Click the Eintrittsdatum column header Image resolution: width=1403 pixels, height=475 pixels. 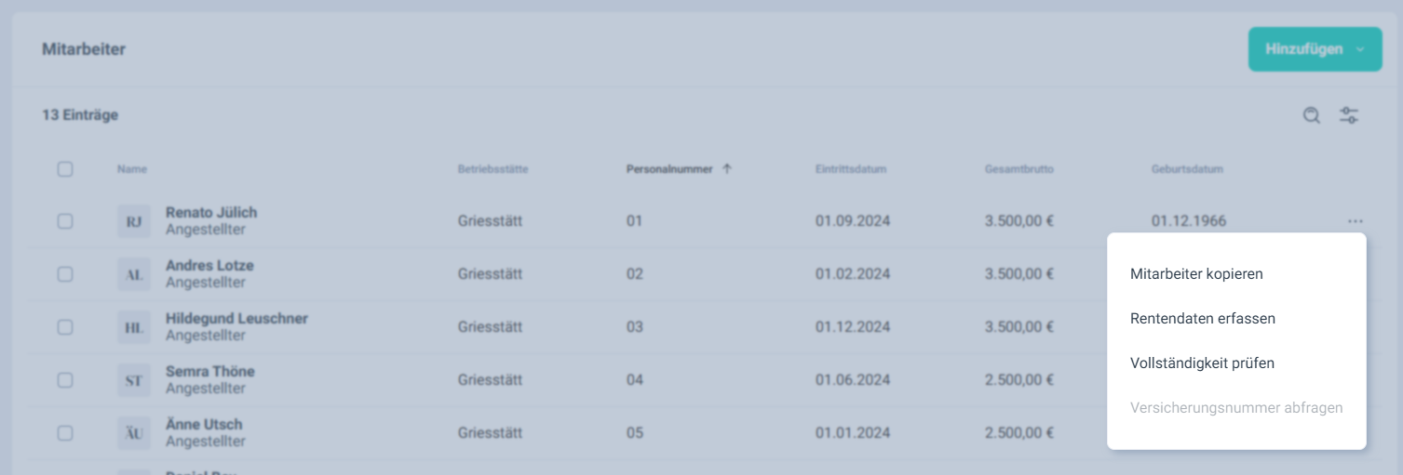850,169
